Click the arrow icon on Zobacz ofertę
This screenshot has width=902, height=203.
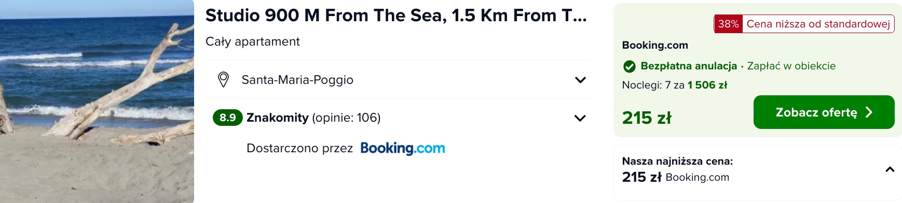coord(869,112)
